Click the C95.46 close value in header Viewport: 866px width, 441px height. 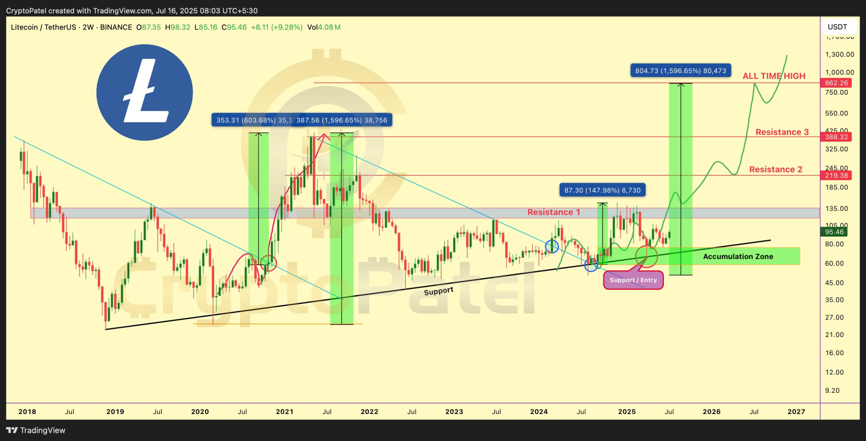coord(234,27)
